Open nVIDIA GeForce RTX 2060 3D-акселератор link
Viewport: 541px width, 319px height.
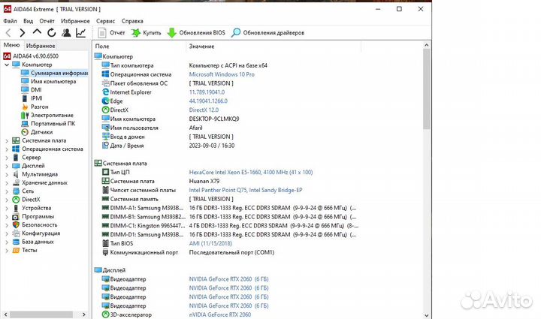pos(219,314)
